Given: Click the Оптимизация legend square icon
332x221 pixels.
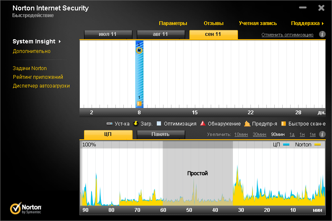Looking at the screenshot, I should point(159,123).
